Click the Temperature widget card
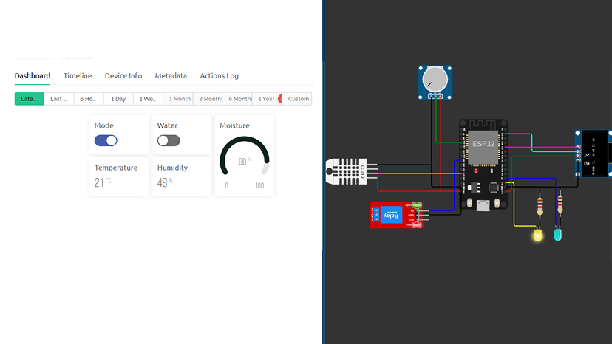Screen dimensions: 612x344 coord(119,176)
